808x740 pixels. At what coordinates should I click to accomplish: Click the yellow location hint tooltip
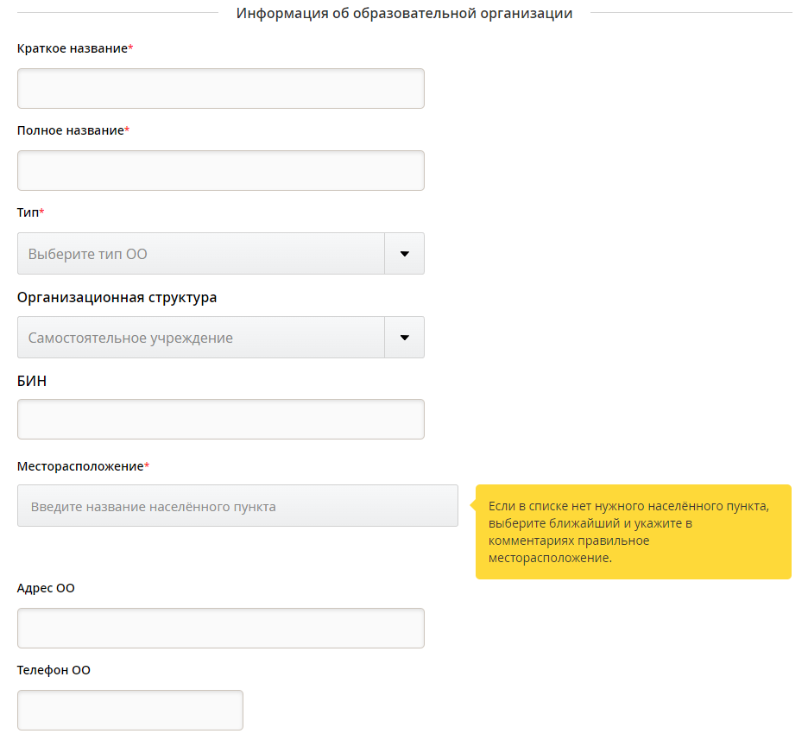[x=633, y=532]
